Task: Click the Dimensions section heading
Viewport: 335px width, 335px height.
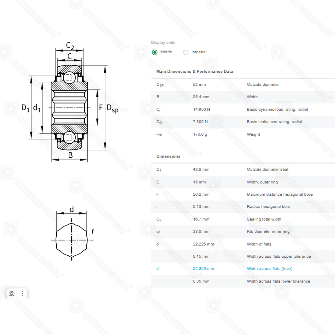Action: 168,156
